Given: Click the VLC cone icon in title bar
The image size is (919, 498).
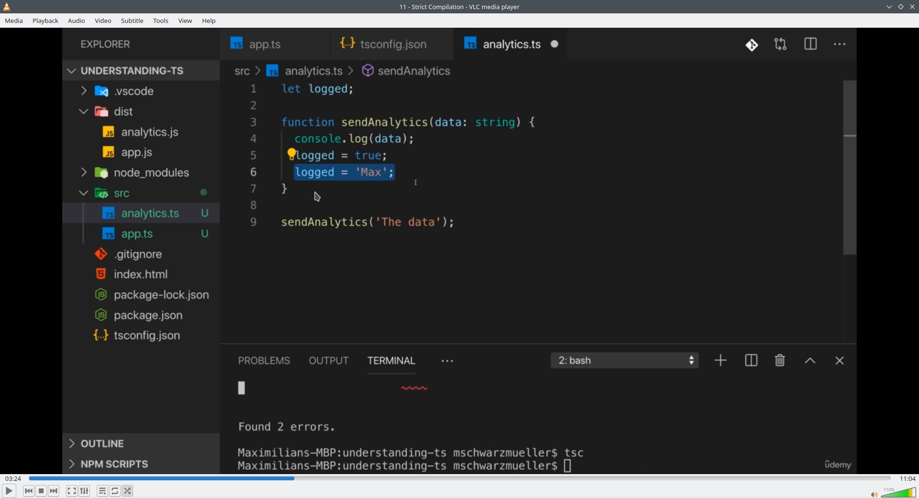Looking at the screenshot, I should coord(7,7).
